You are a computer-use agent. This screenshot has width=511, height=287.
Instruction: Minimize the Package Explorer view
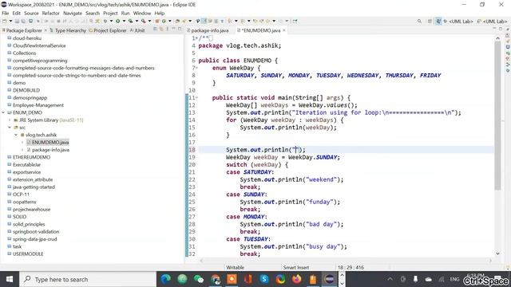[x=173, y=29]
